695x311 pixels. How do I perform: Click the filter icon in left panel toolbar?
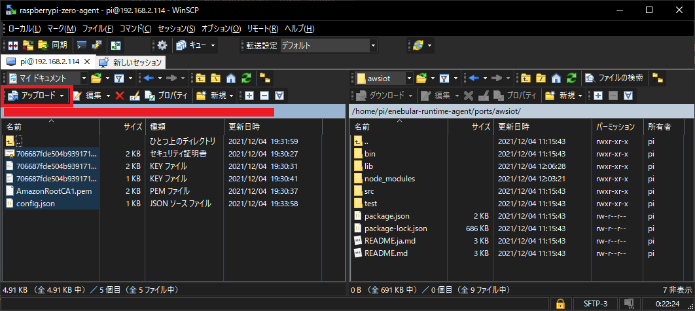click(119, 79)
